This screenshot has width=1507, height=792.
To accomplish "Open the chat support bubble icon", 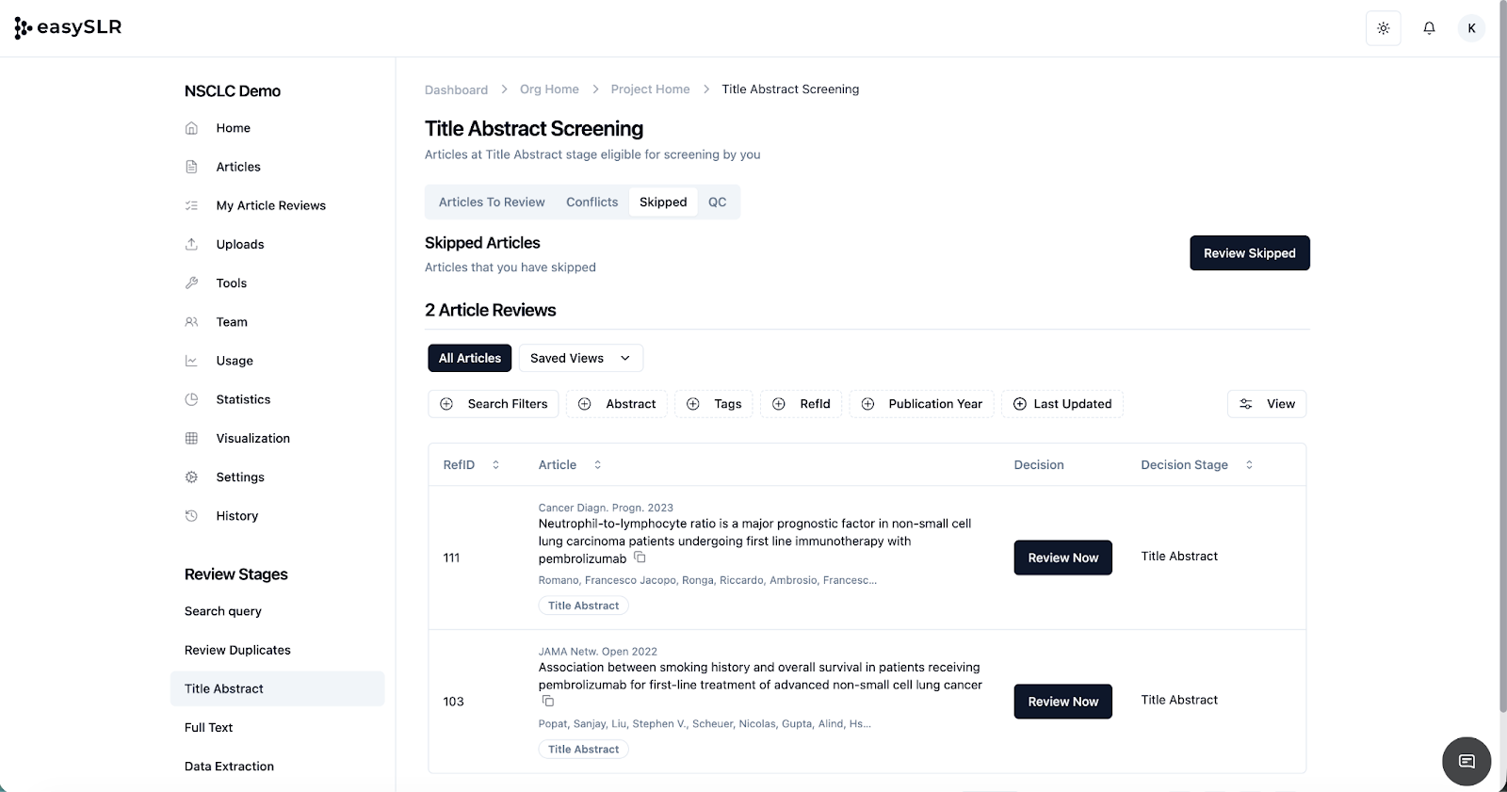I will [x=1466, y=761].
